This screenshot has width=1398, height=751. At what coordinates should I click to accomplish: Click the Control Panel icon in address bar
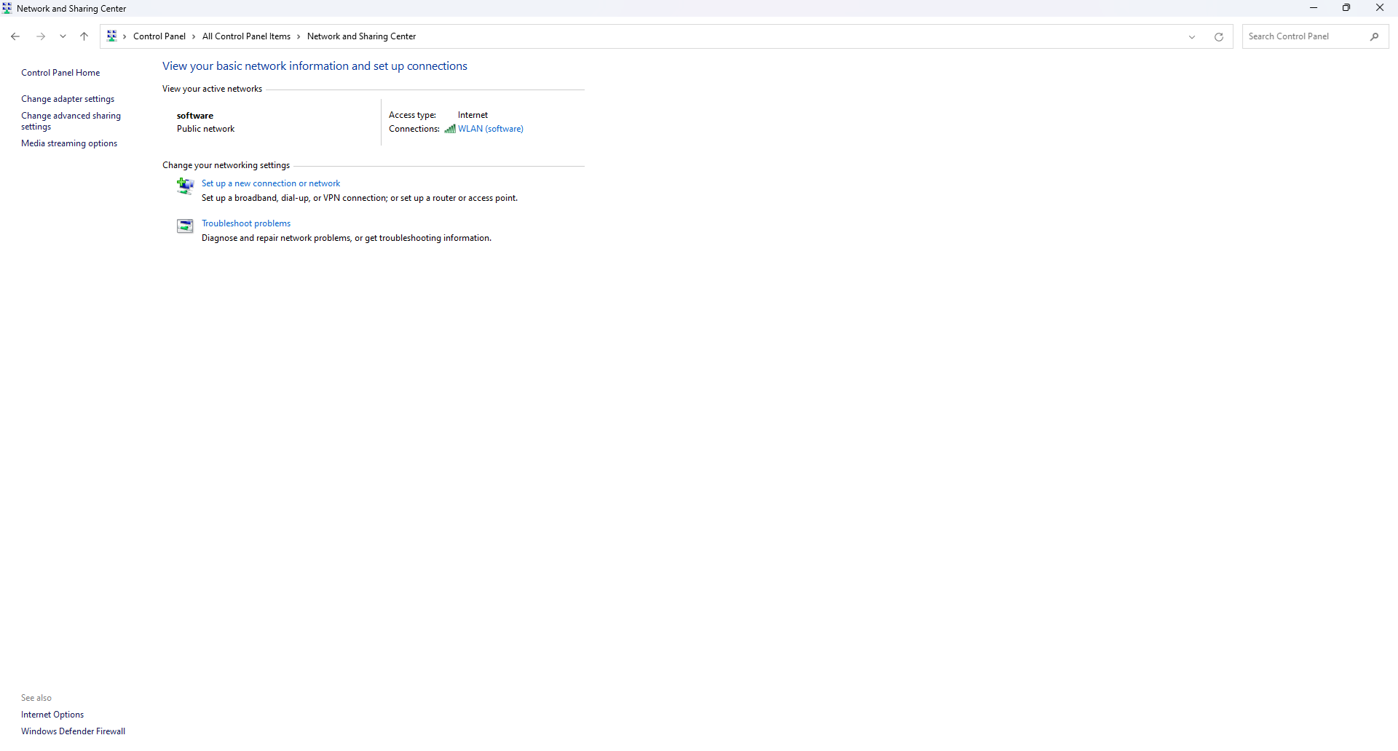click(112, 36)
